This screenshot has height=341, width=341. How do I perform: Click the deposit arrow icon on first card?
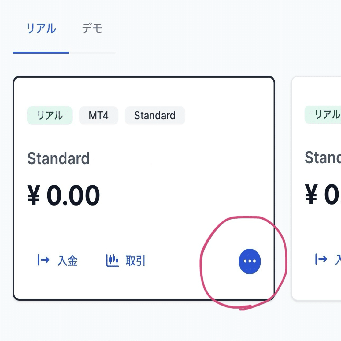click(x=43, y=260)
